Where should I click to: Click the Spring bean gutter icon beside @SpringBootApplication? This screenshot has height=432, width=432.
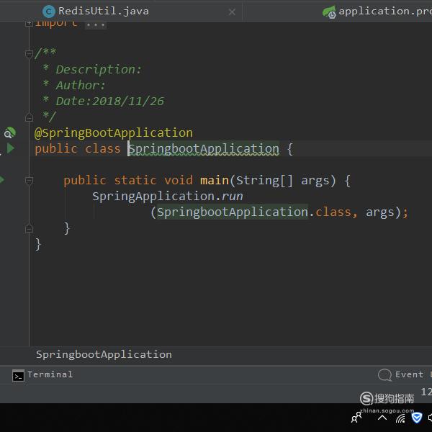[10, 132]
